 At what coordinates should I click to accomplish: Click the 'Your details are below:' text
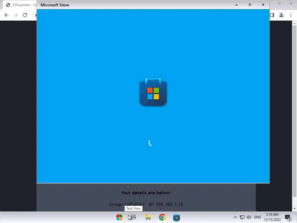pyautogui.click(x=146, y=193)
